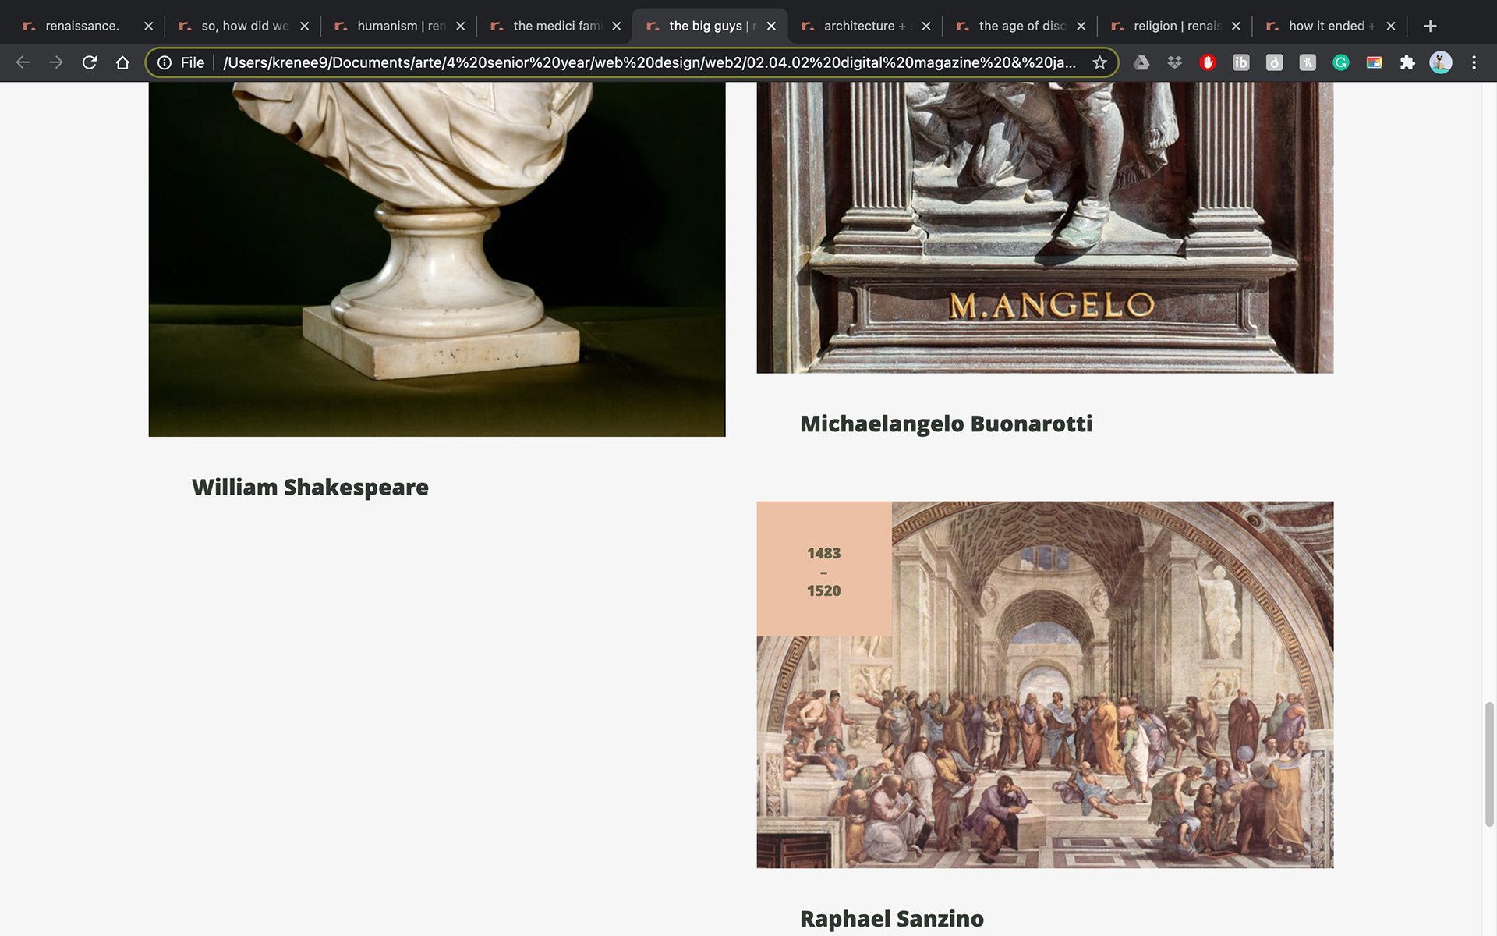This screenshot has height=936, width=1497.
Task: Close the 'humanism | ren' tab
Action: click(460, 26)
